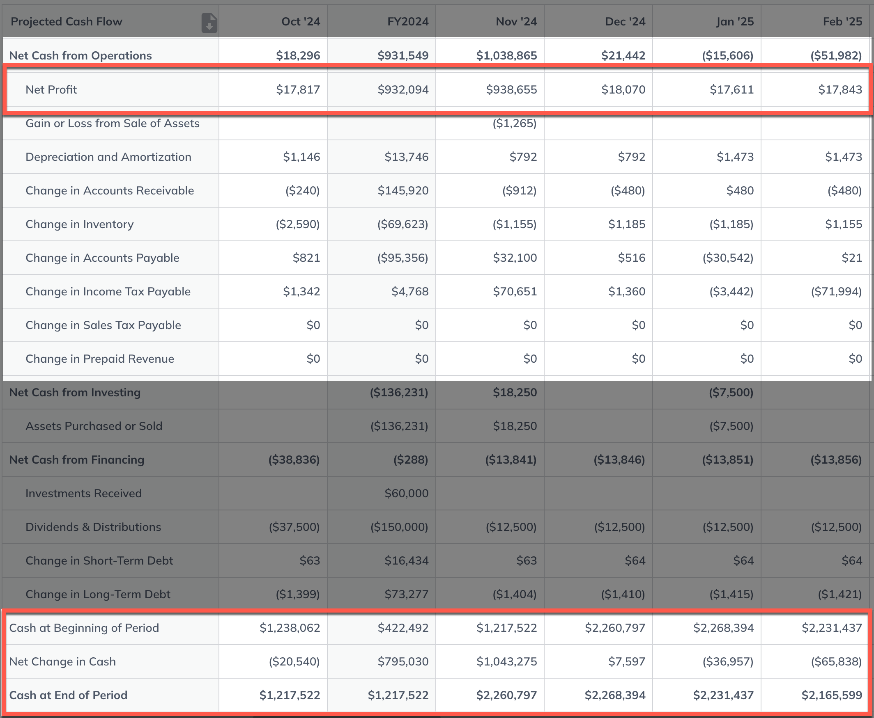Click Feb '25 Cash at End value $2,165,599
Viewport: 874px width, 718px height.
(x=831, y=695)
